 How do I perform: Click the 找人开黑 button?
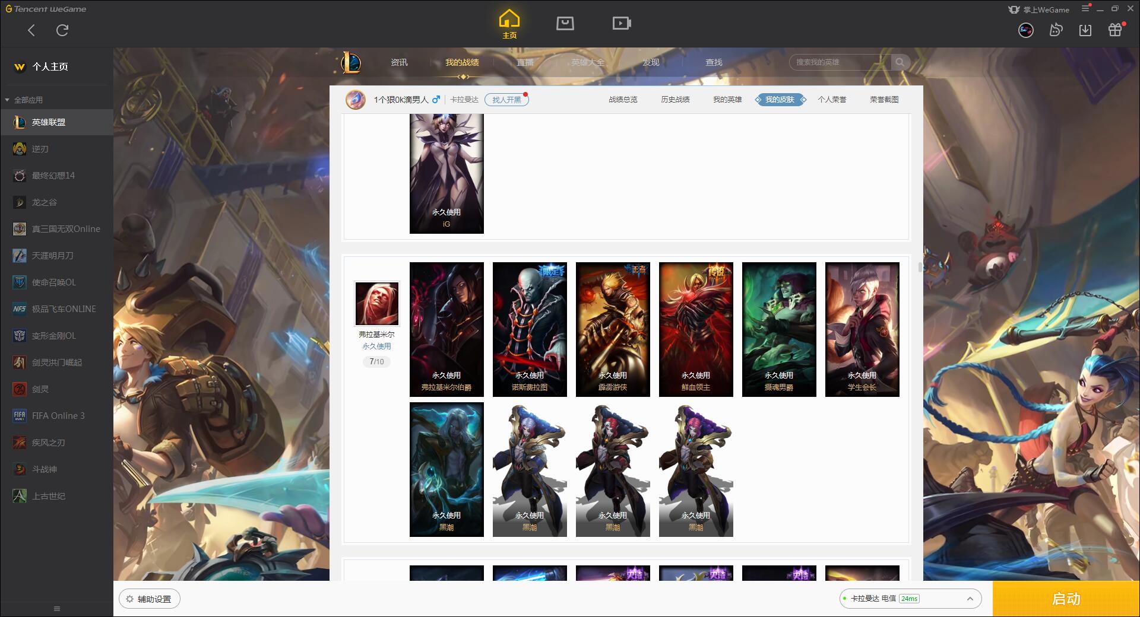[506, 100]
